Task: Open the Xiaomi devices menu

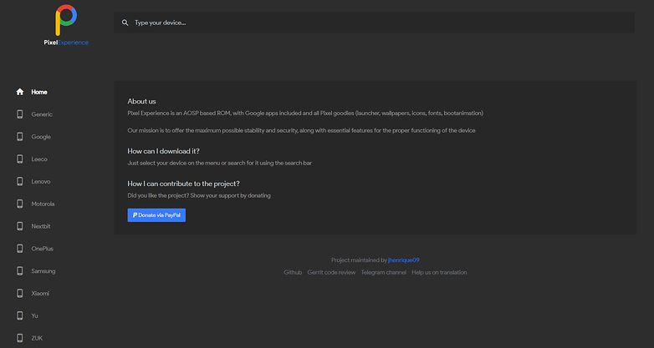Action: [40, 294]
